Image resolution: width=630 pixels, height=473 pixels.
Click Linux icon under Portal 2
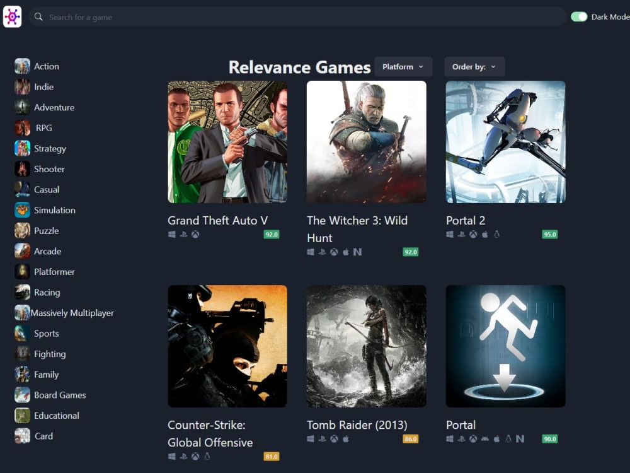(496, 235)
